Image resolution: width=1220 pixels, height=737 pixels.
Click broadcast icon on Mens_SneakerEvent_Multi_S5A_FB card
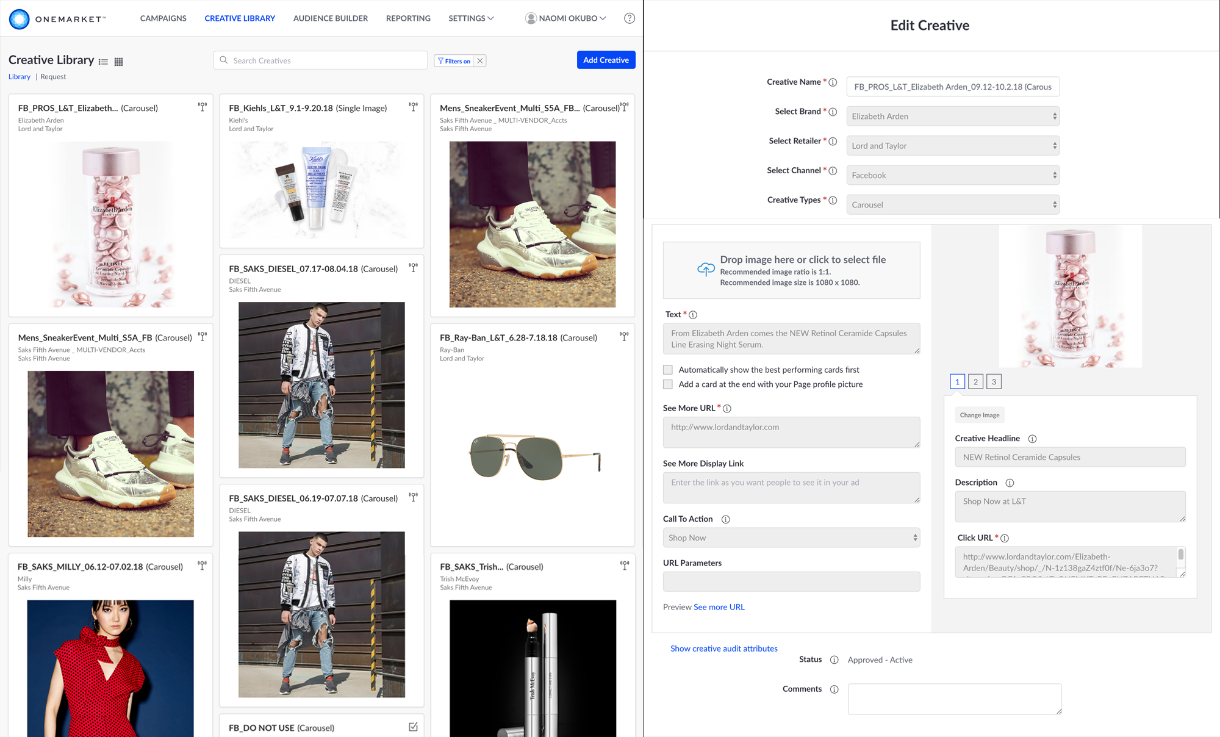(x=203, y=336)
